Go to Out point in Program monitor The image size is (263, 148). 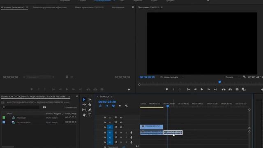[x=215, y=90]
